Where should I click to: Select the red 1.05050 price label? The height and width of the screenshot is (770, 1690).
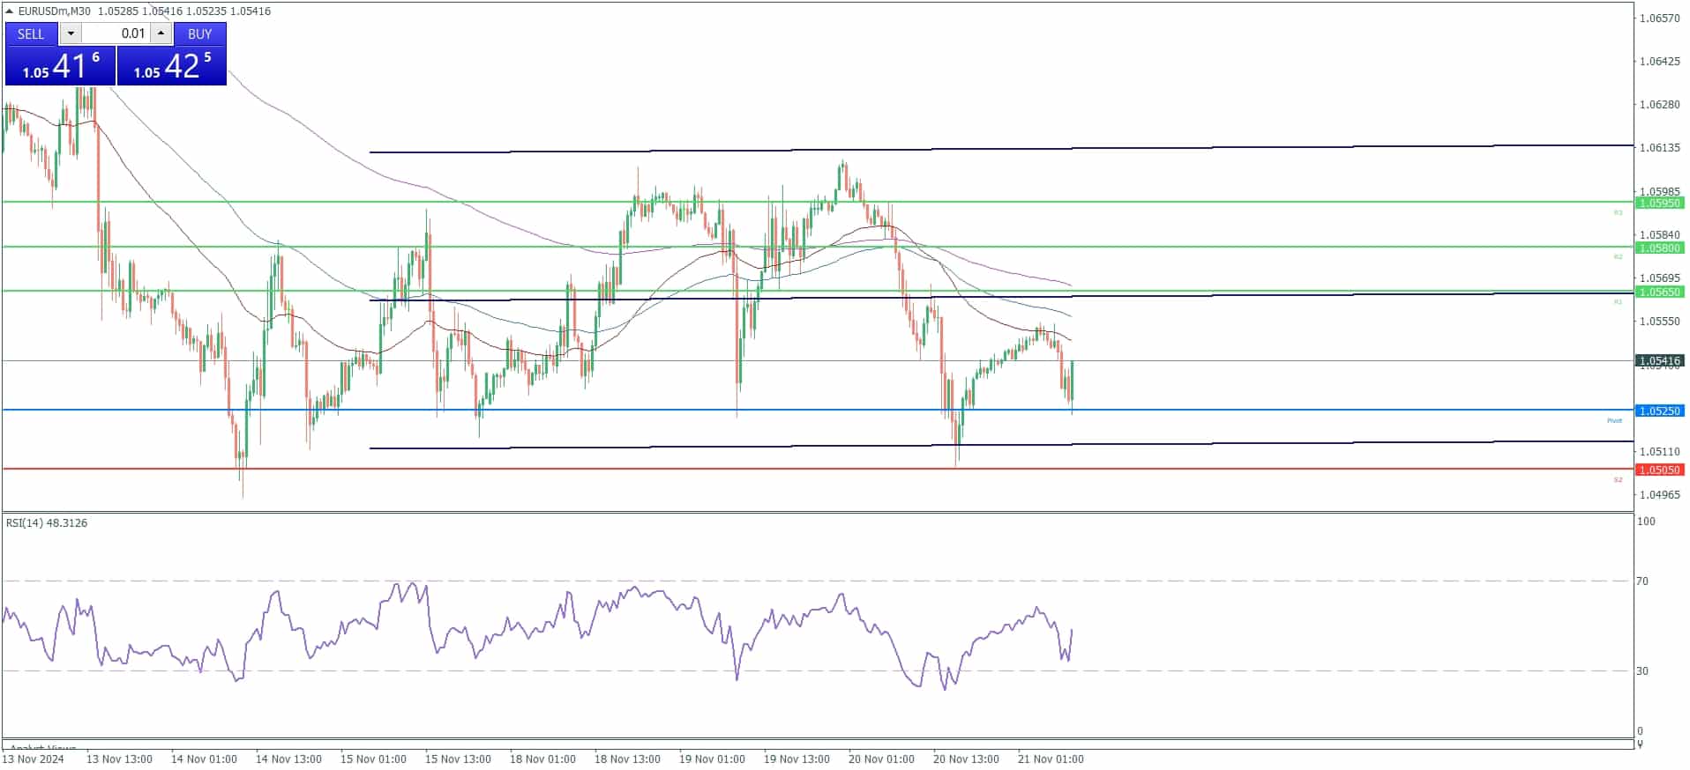[x=1659, y=470]
